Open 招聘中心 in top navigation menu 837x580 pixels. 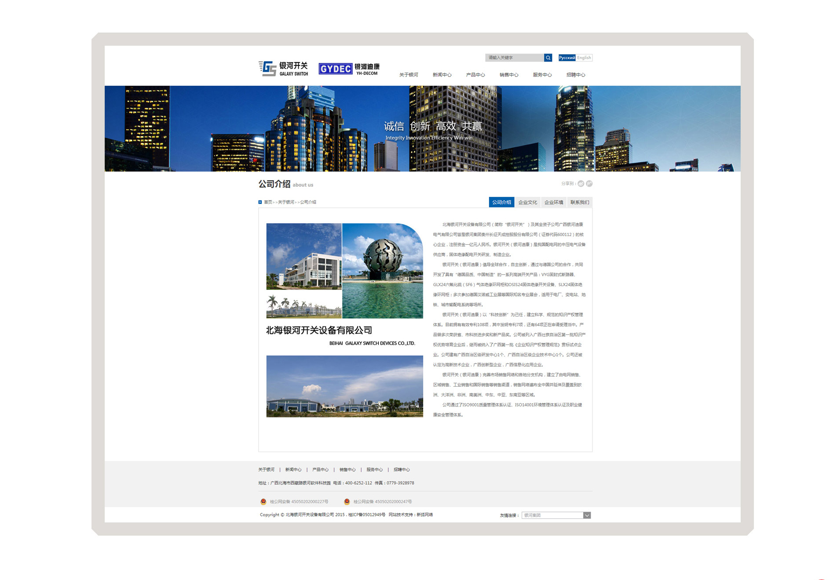575,75
